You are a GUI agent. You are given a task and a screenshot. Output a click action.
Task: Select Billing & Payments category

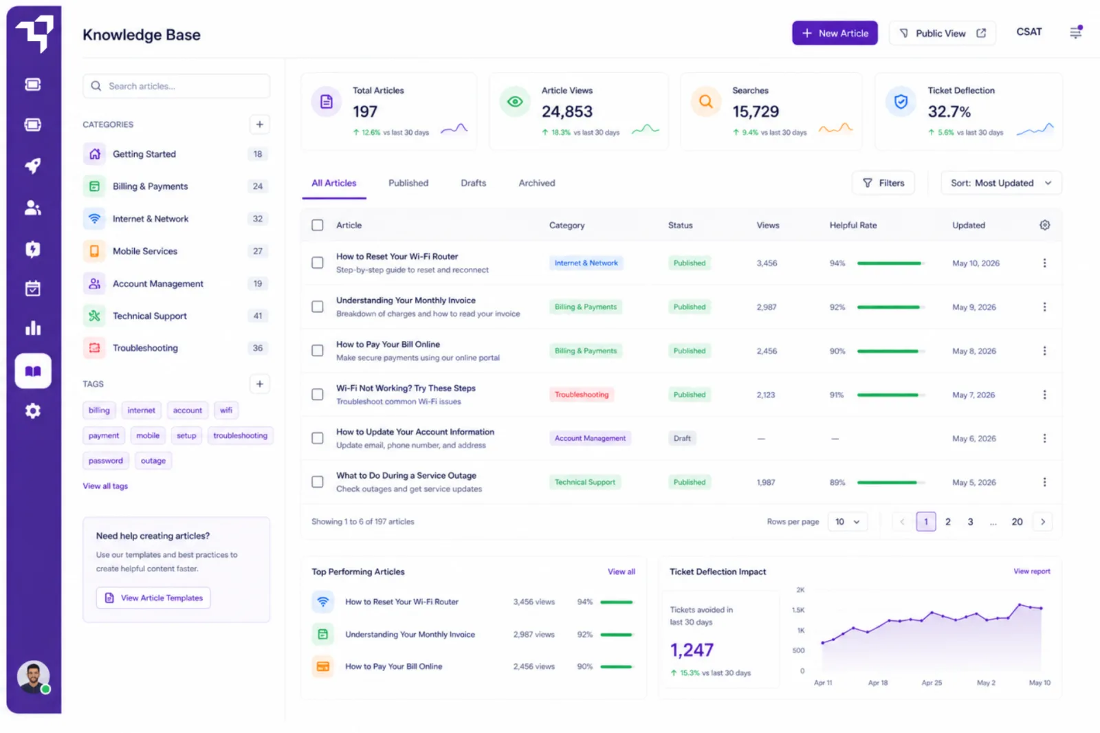click(175, 186)
